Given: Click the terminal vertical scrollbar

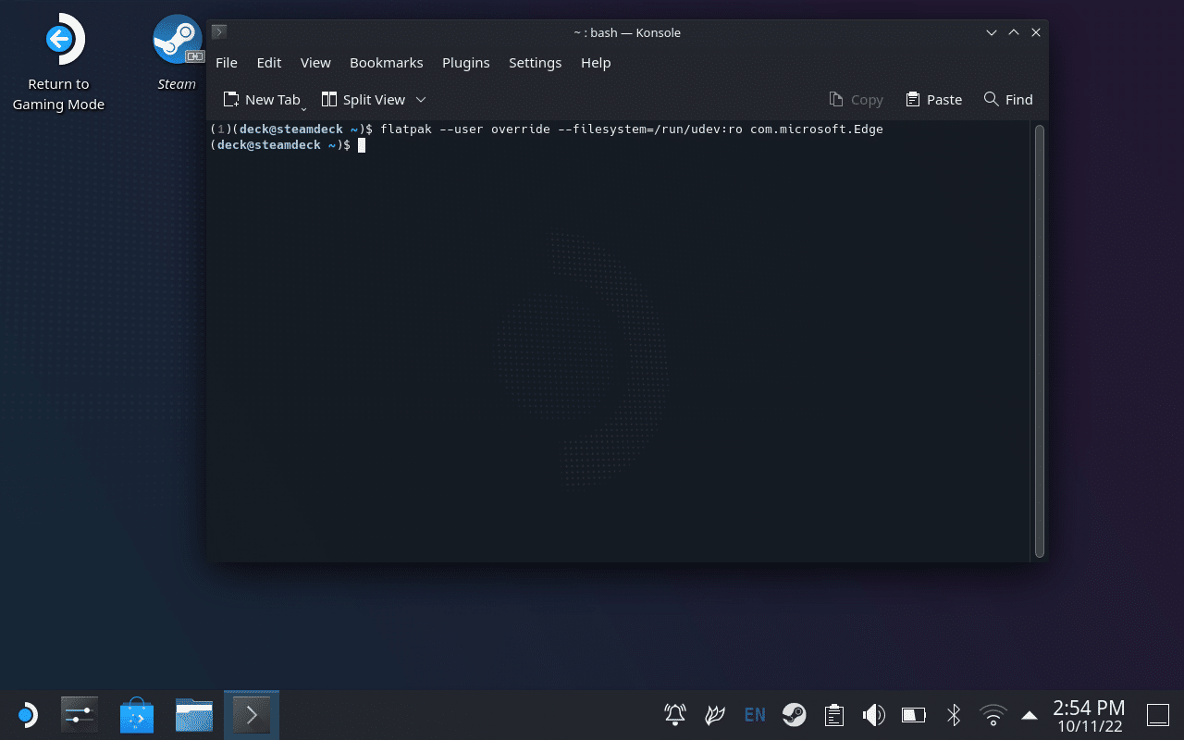Looking at the screenshot, I should (1039, 340).
